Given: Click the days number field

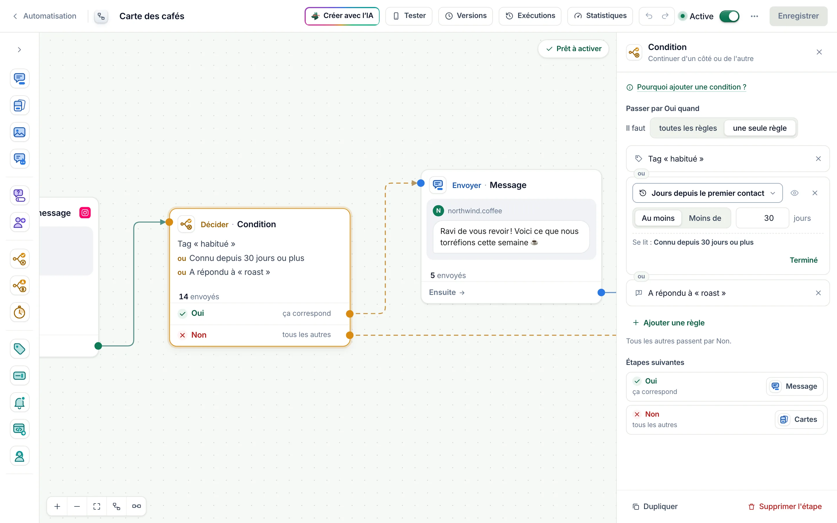Looking at the screenshot, I should [x=762, y=218].
